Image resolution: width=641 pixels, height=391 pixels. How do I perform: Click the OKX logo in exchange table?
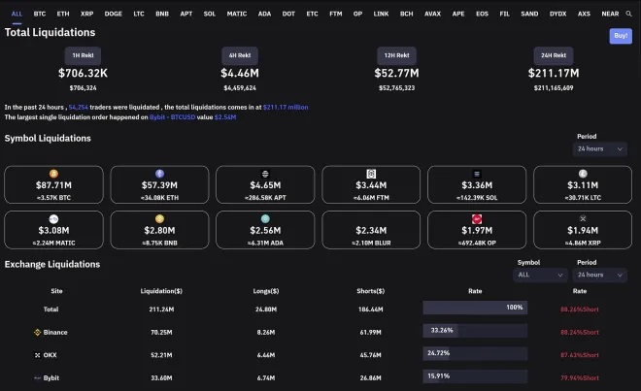pos(37,354)
